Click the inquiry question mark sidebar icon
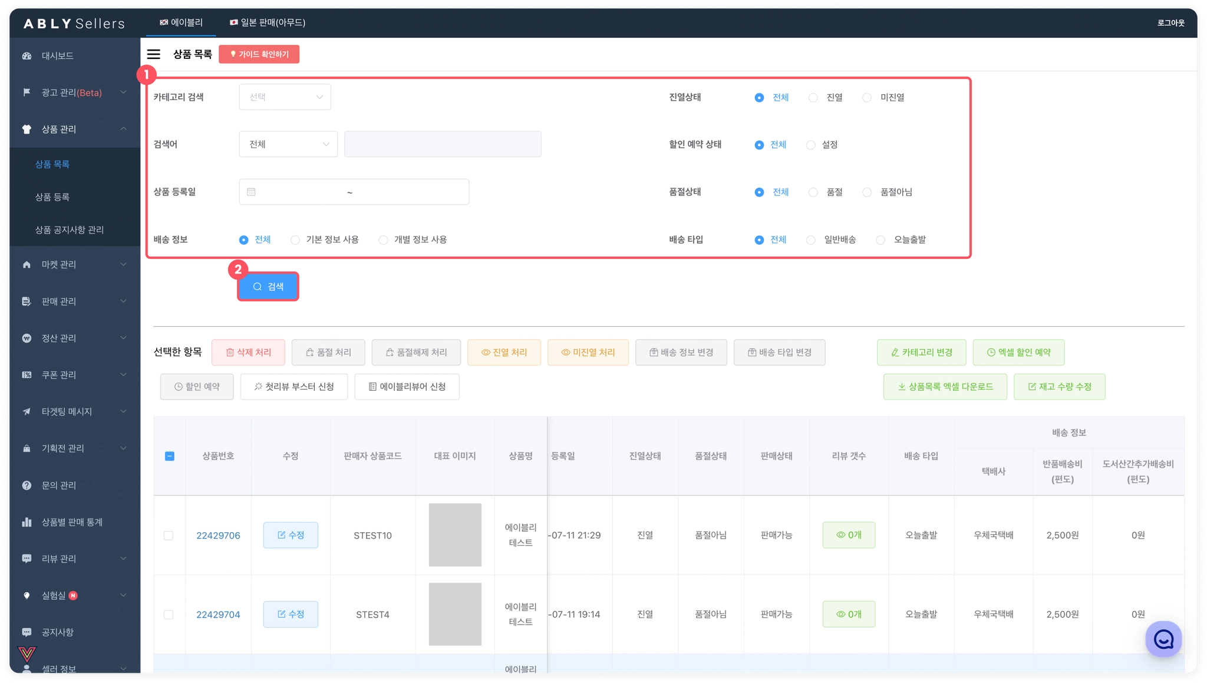Image resolution: width=1207 pixels, height=684 pixels. point(27,486)
